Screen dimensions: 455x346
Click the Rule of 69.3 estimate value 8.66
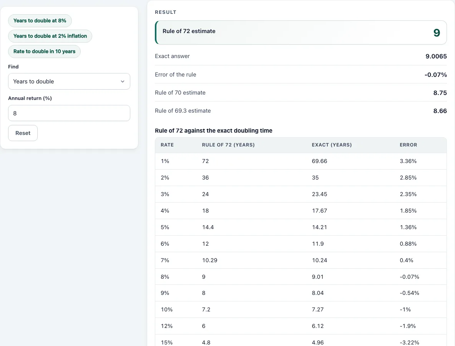pos(440,111)
